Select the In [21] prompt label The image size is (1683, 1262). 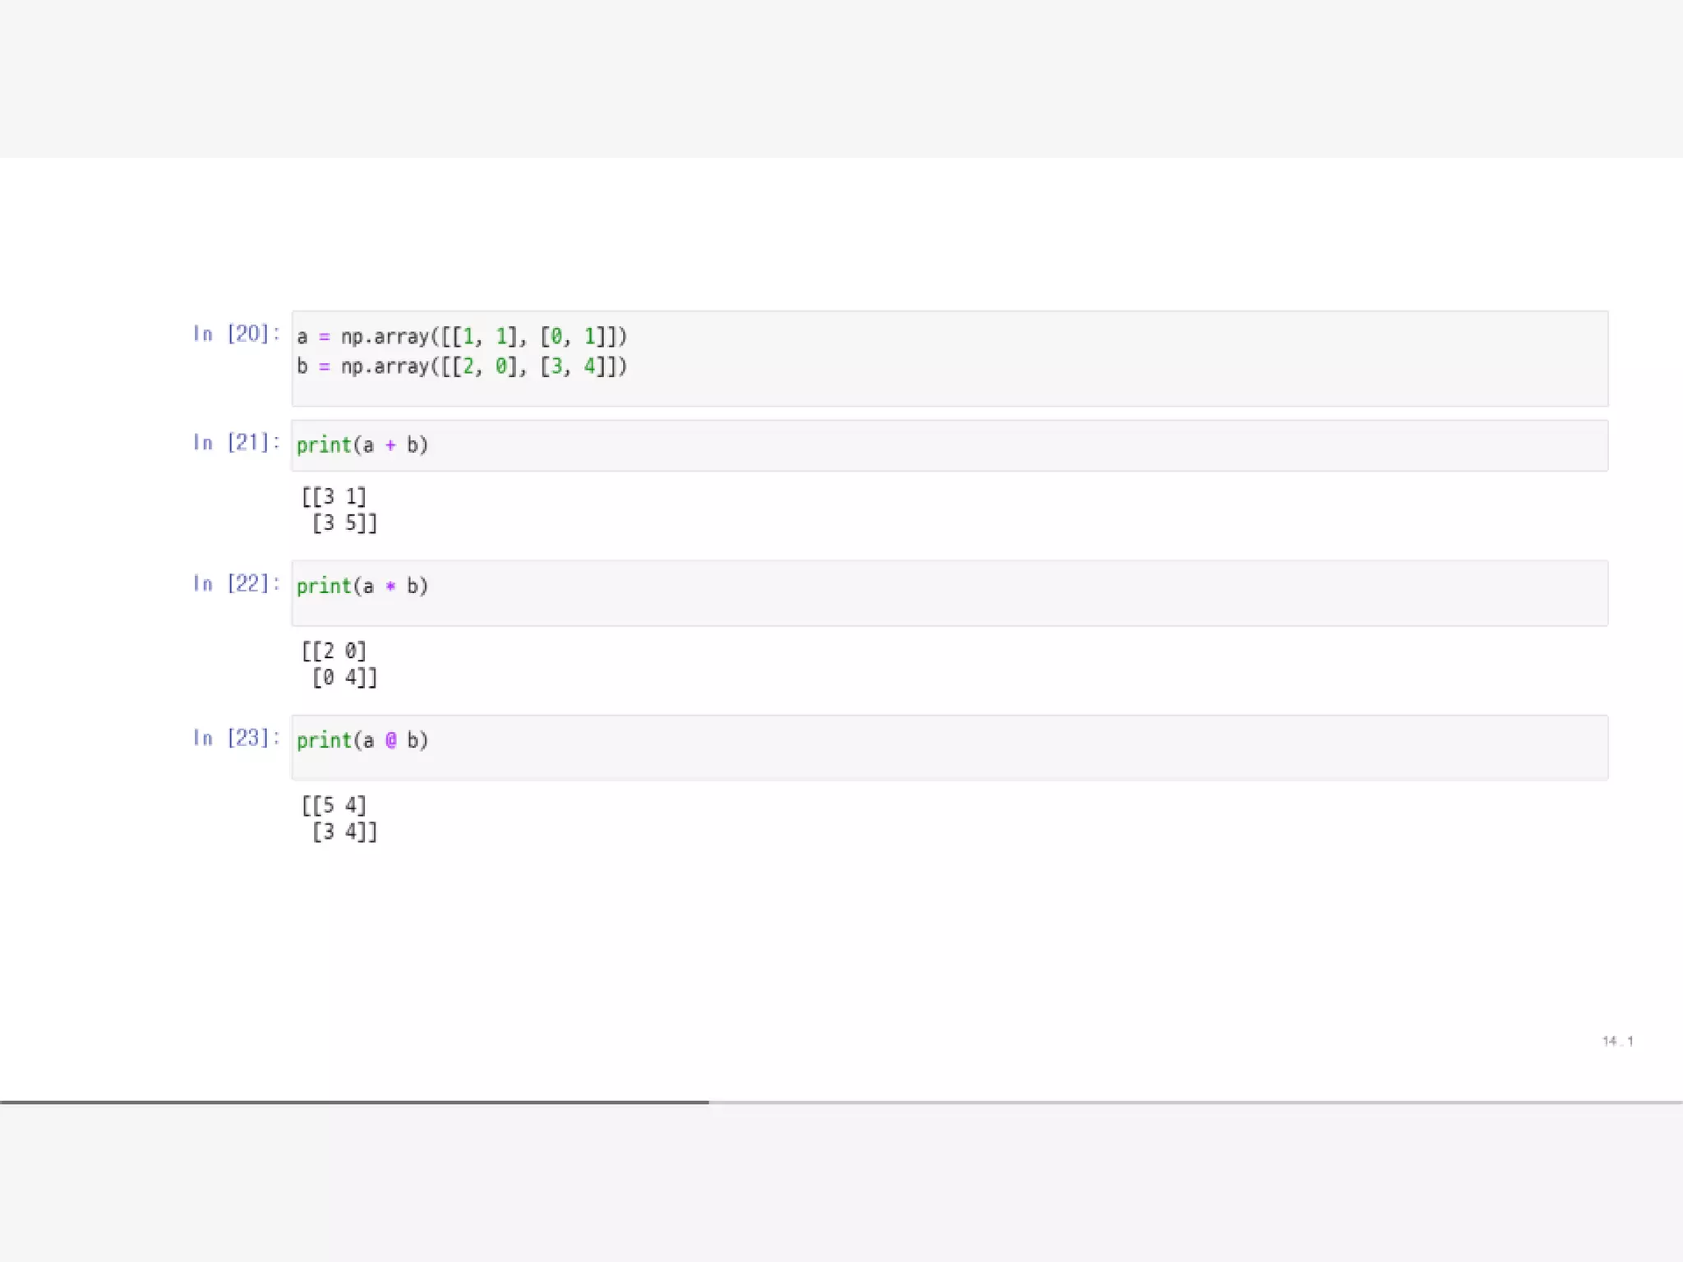237,443
